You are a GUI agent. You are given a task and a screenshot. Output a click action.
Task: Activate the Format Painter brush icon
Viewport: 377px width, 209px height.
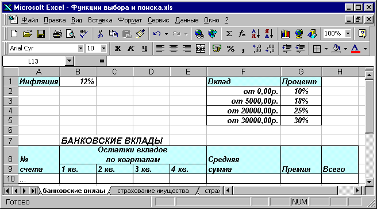tap(140, 34)
